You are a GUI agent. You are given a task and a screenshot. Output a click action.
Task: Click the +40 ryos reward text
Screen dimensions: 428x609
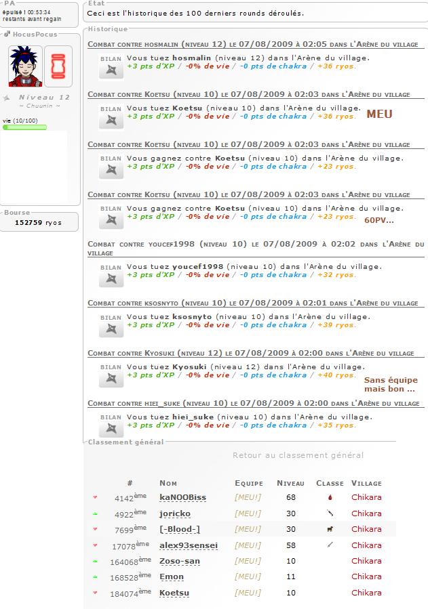336,375
